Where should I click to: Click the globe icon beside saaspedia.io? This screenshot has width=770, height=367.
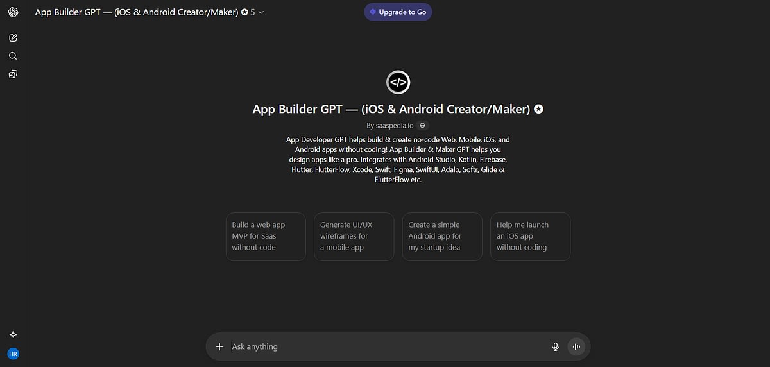tap(422, 126)
